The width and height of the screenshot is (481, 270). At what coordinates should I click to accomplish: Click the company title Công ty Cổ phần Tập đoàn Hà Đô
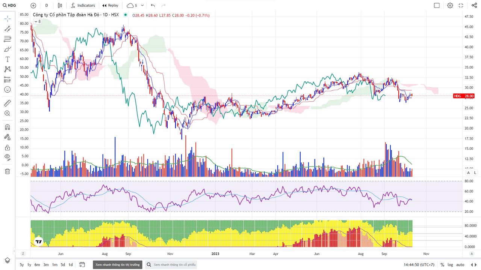click(x=67, y=15)
